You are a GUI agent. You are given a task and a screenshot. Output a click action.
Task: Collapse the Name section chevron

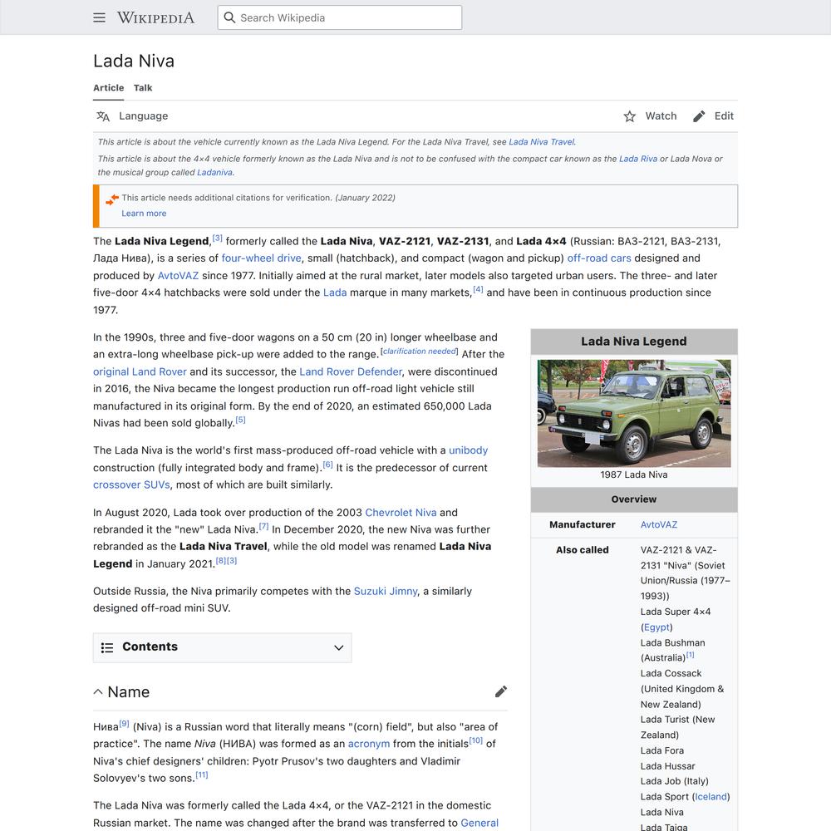tap(98, 691)
